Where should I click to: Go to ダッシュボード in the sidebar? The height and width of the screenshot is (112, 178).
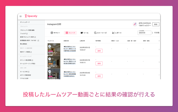(25, 22)
